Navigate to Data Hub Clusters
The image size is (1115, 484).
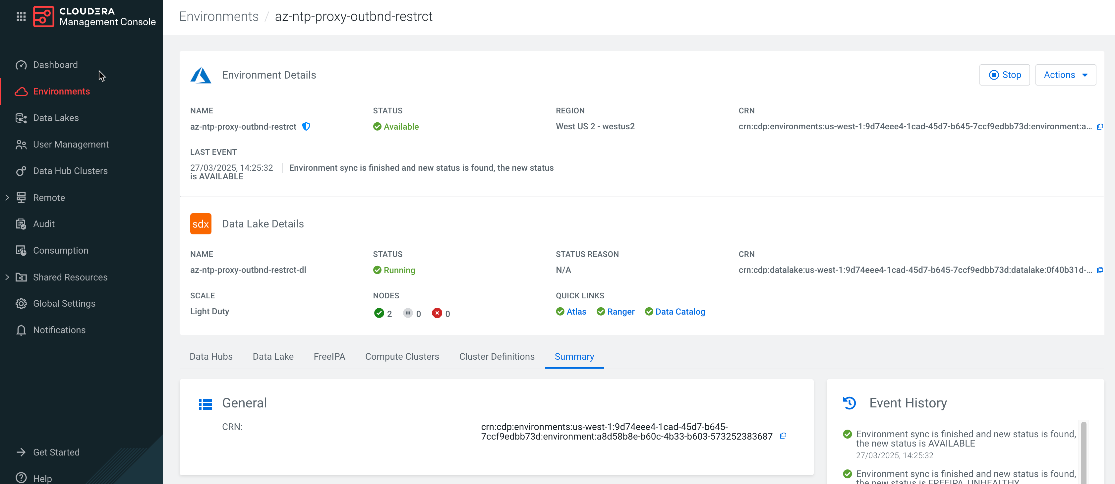[x=70, y=171]
